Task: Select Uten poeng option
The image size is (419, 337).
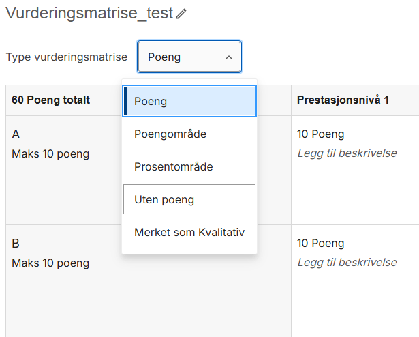Action: point(189,199)
